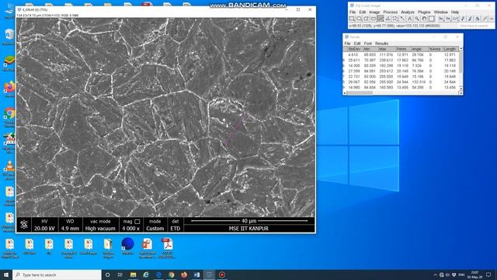Select the Paintbrush tool in Fiji toolbar
This screenshot has height=280, width=497.
[470, 19]
